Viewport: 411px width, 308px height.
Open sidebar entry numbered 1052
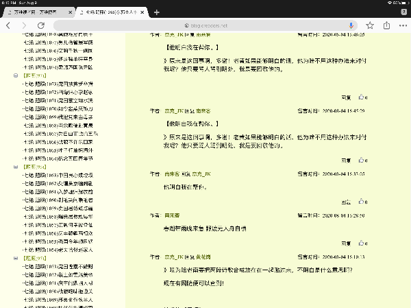tap(58, 275)
